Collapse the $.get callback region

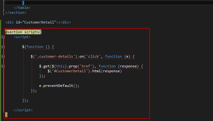point(3,66)
